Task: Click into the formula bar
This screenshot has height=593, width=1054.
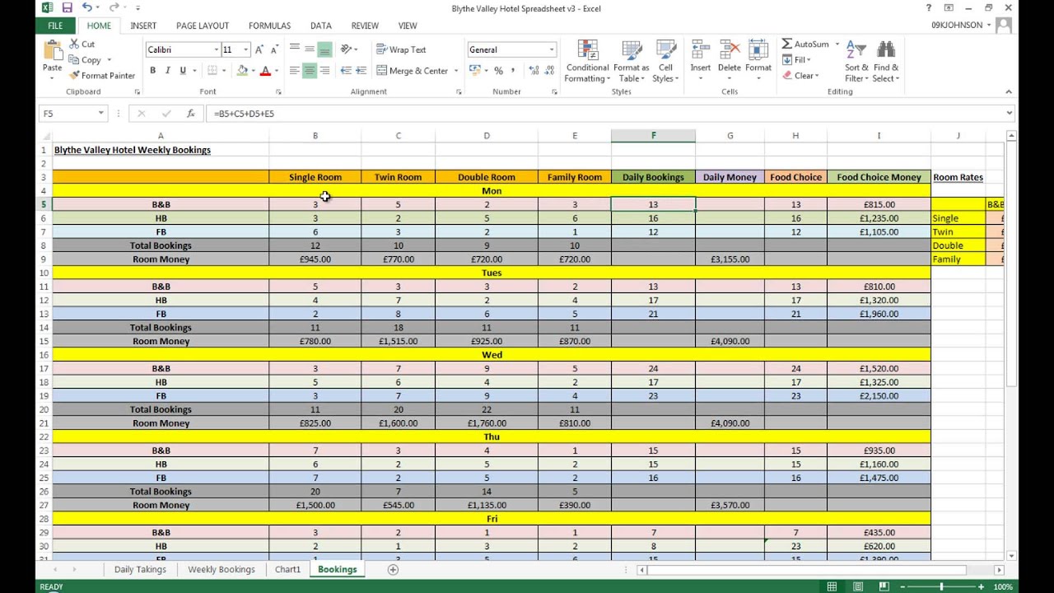Action: click(x=605, y=114)
